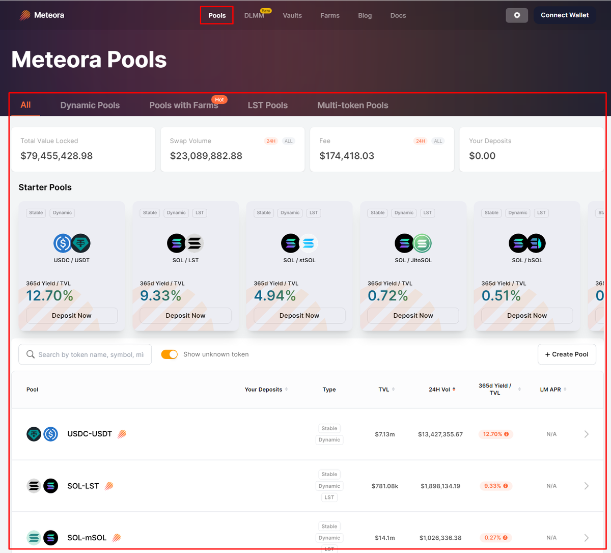Expand the SOL-LST pool row chevron
Image resolution: width=611 pixels, height=553 pixels.
(x=587, y=486)
